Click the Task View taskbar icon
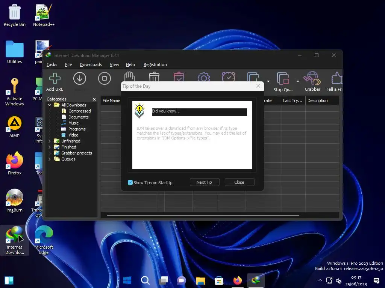Viewport: 385px width, 288px height. pos(164,280)
